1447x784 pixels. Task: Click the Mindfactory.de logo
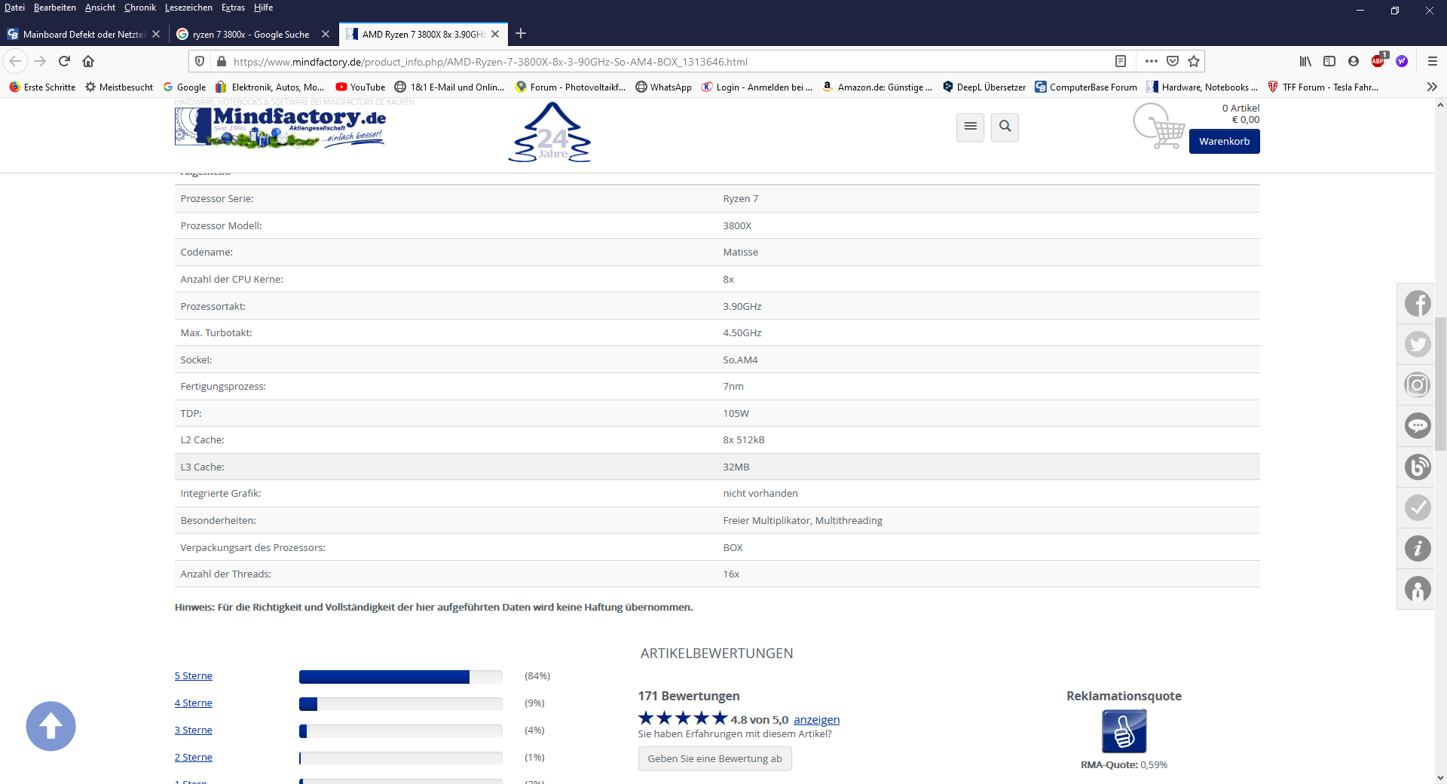coord(280,127)
